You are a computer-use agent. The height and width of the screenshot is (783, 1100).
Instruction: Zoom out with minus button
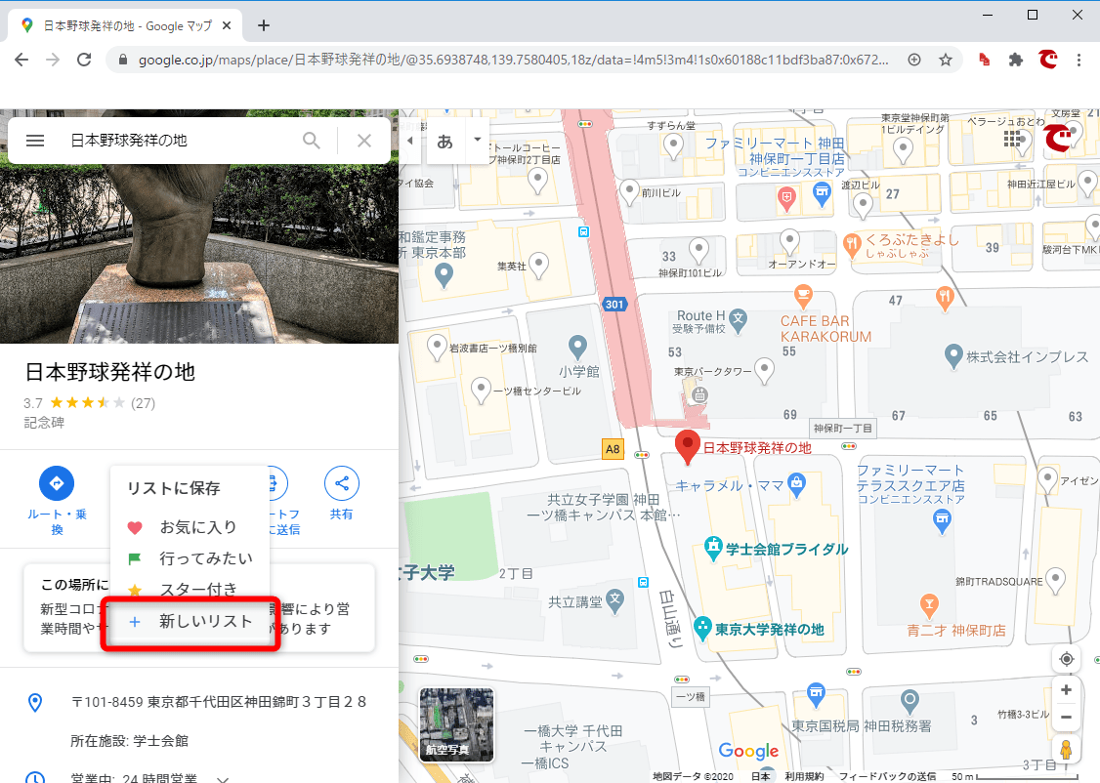coord(1067,717)
